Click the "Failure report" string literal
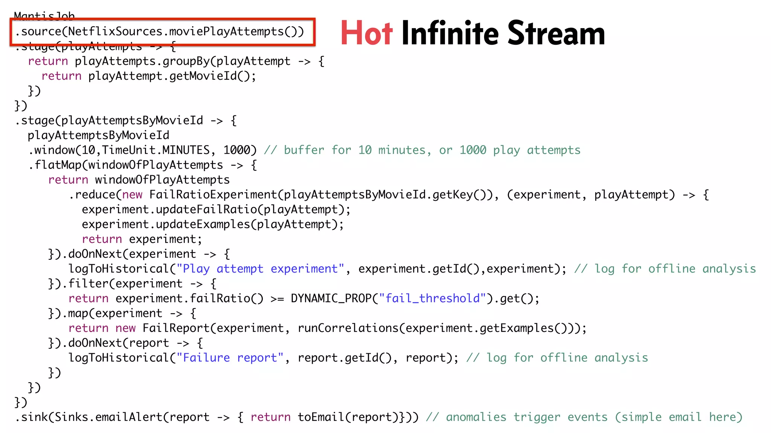The height and width of the screenshot is (433, 771). pos(230,358)
